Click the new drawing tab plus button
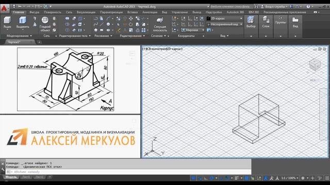Screen dimensions: 330x185 [x=39, y=42]
